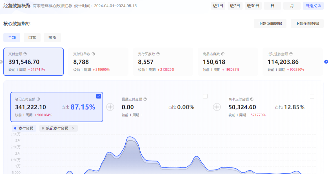The width and height of the screenshot is (329, 174).
Task: Select the 商品访客数 metric card
Action: click(x=228, y=62)
